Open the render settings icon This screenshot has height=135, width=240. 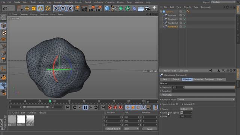[98, 8]
